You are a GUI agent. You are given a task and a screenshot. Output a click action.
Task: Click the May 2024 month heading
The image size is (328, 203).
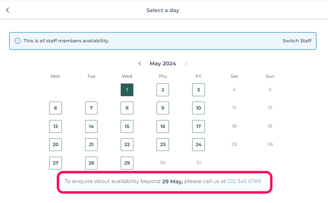[x=163, y=64]
